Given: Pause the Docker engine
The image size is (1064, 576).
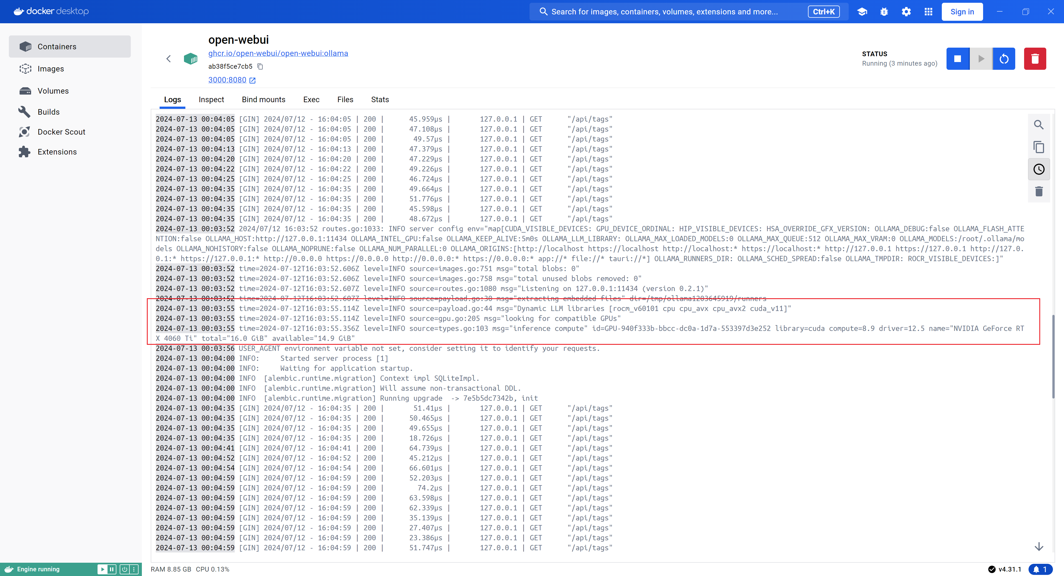Looking at the screenshot, I should (x=111, y=569).
